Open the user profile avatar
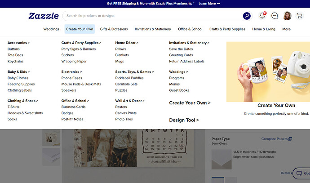 tap(287, 16)
